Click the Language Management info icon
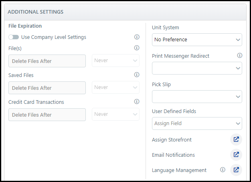Screen dimensions: 251x182 223,170
